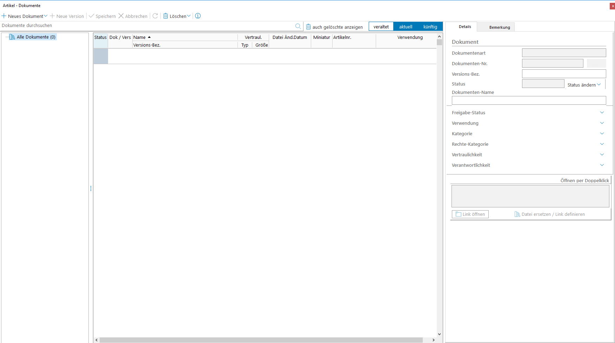Screen dimensions: 615x343
Task: Click the Löschen trash icon
Action: [166, 16]
